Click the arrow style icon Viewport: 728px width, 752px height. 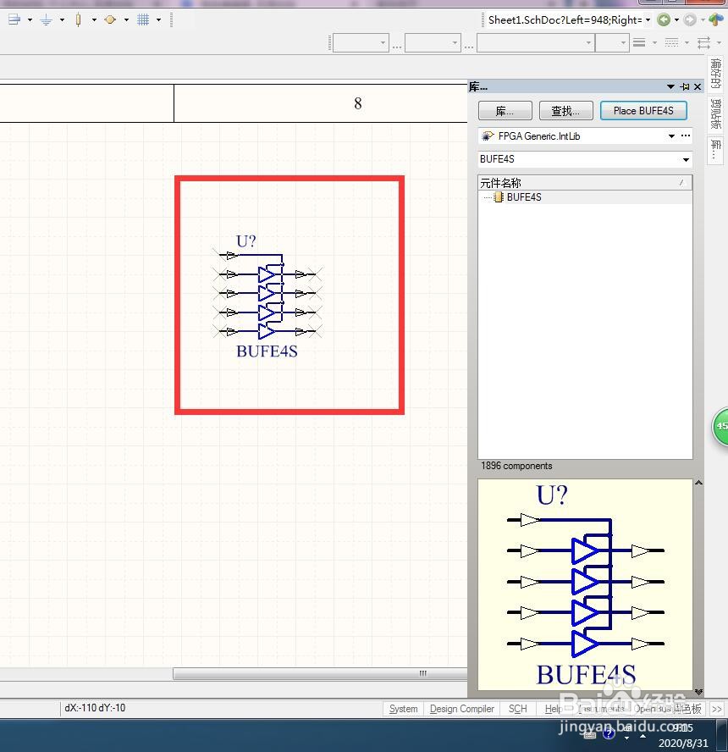point(703,42)
